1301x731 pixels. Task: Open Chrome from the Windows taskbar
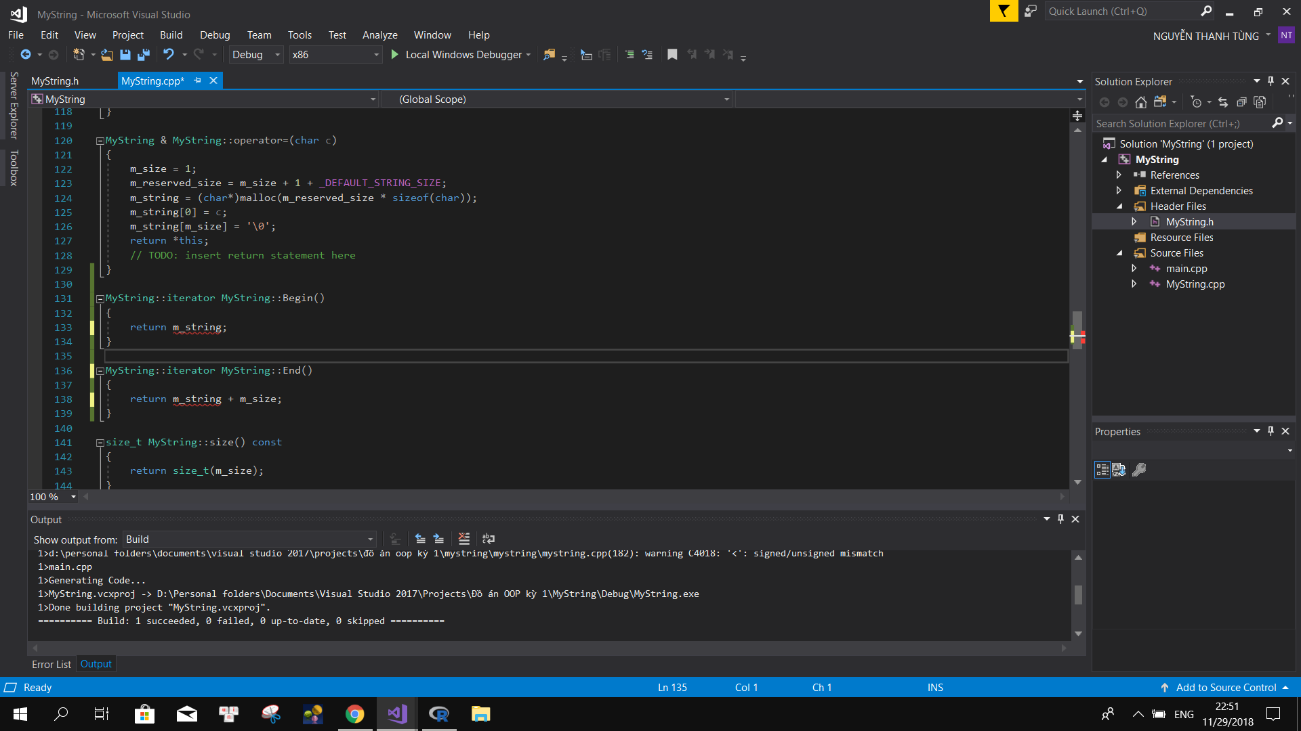click(354, 714)
